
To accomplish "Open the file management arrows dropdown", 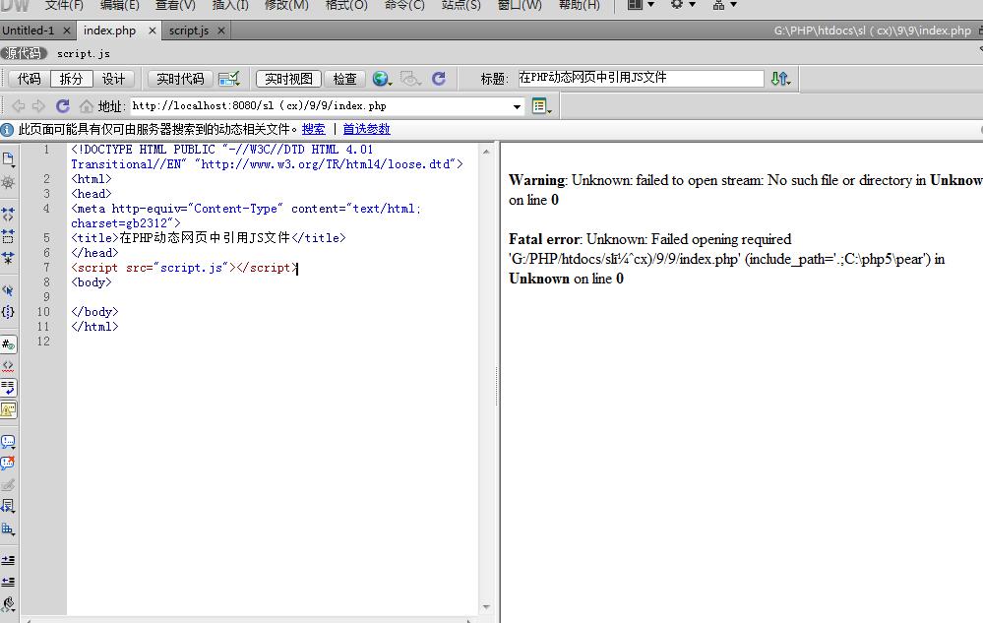I will tap(780, 79).
